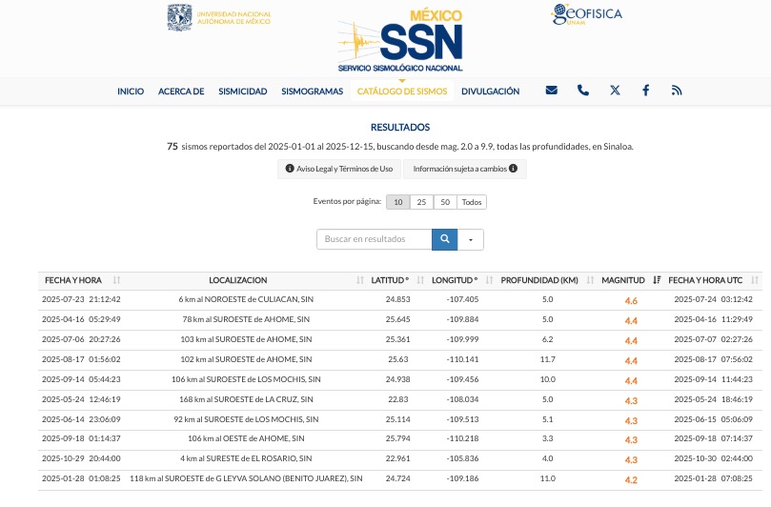Click '6 km al NOROESTE de CULIACAN, SIN'
This screenshot has width=771, height=507.
pos(246,299)
